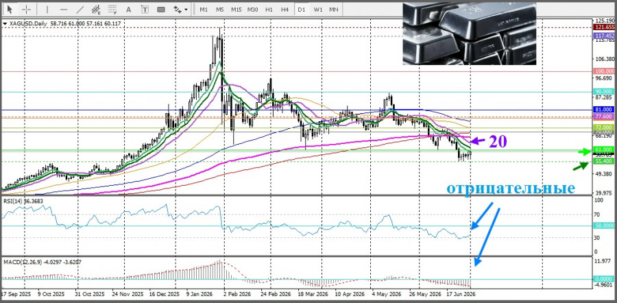This screenshot has width=617, height=303.
Task: Select the Fibonacci retracement tool
Action: (112, 9)
